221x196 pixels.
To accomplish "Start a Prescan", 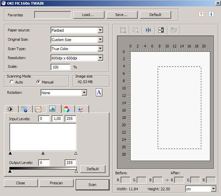I will (56, 183).
